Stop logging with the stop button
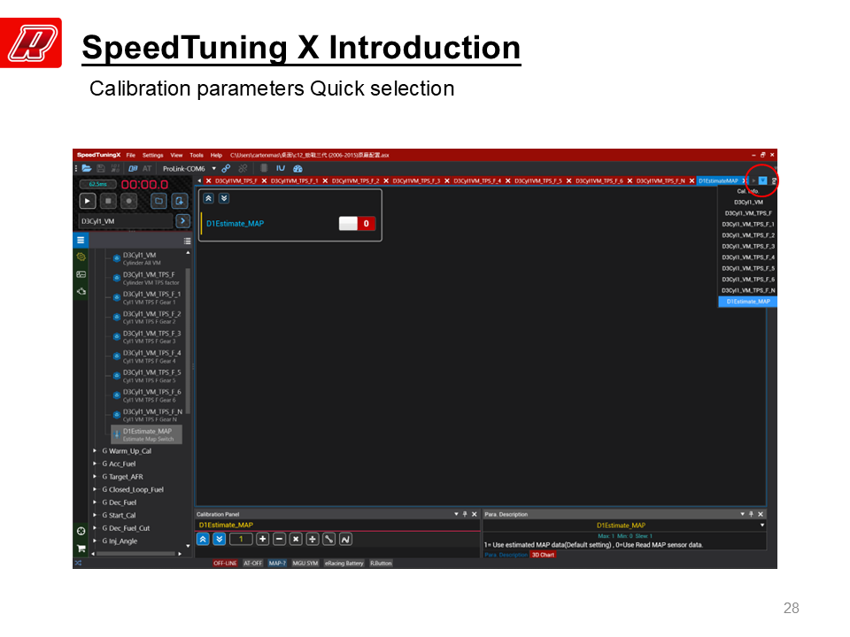 click(x=108, y=201)
